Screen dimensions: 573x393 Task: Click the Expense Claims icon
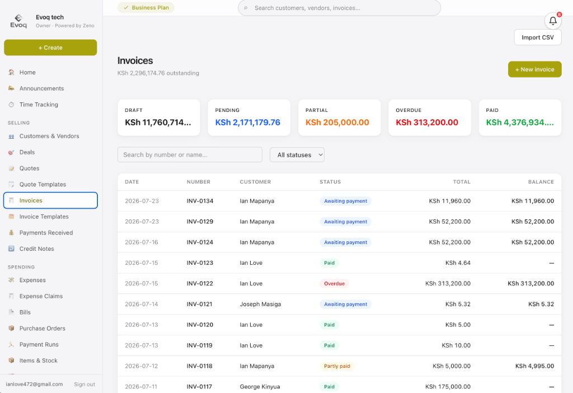(11, 296)
